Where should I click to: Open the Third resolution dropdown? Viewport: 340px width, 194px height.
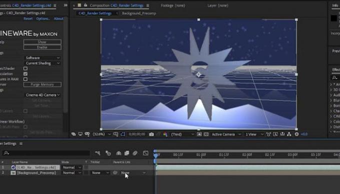[x=182, y=134]
